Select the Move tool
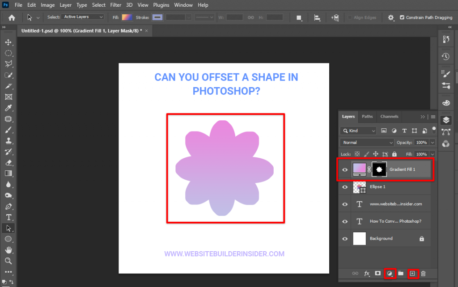Image resolution: width=458 pixels, height=287 pixels. click(x=8, y=42)
